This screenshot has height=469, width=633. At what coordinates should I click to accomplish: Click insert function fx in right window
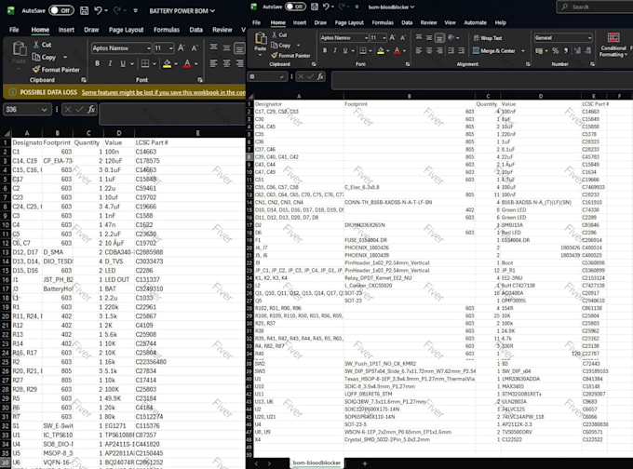[320, 76]
